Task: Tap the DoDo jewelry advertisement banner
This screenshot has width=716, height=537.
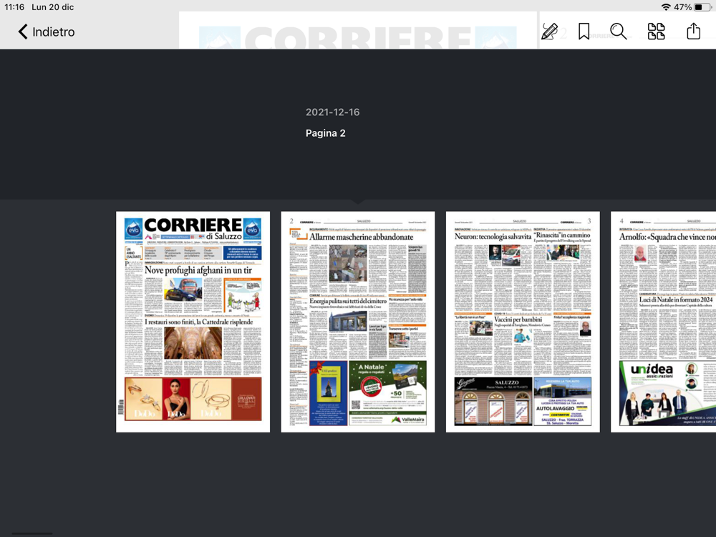Action: tap(193, 399)
